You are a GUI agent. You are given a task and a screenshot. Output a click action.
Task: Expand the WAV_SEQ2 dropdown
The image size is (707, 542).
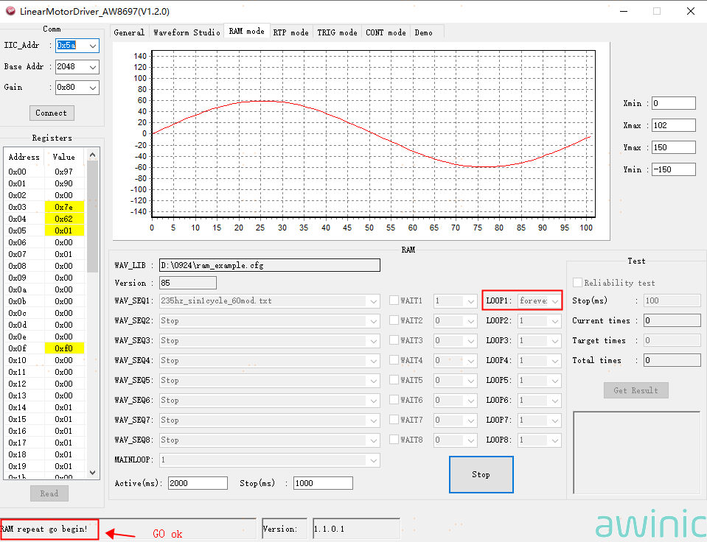(x=373, y=321)
